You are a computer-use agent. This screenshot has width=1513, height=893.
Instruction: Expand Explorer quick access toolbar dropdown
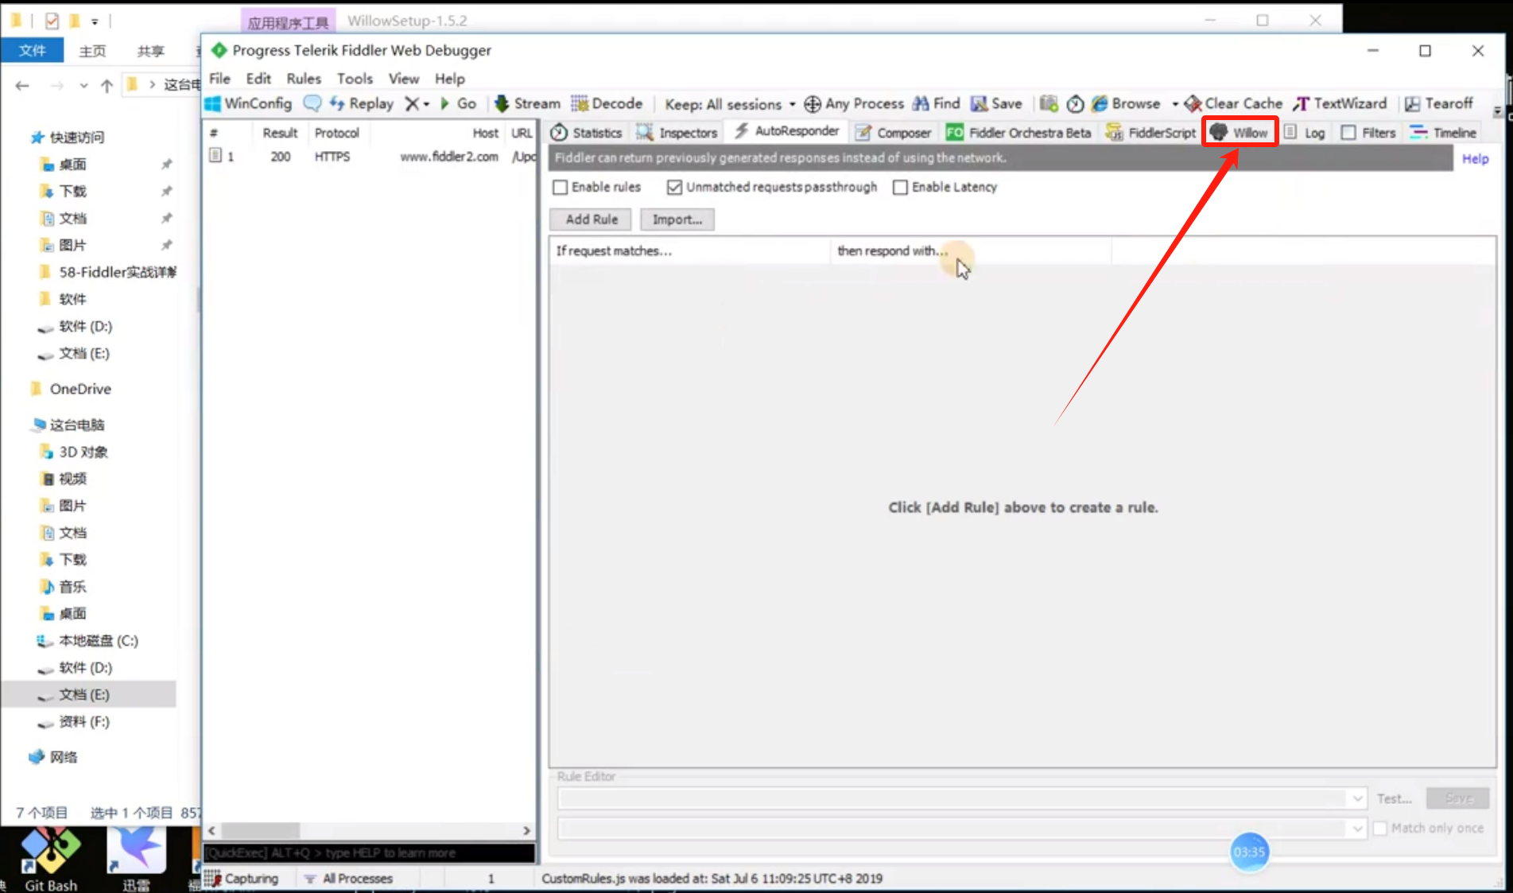[95, 21]
